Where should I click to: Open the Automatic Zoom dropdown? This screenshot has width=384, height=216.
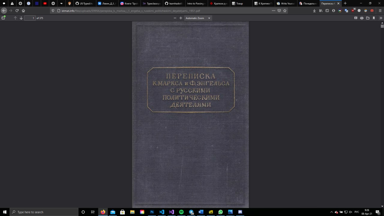[x=198, y=18]
